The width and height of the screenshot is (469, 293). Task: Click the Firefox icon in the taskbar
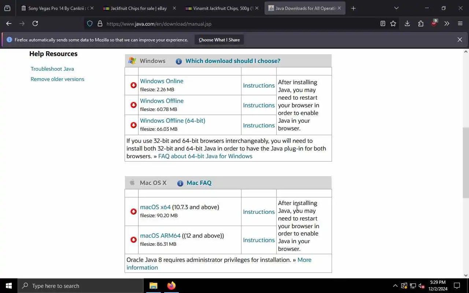(171, 286)
